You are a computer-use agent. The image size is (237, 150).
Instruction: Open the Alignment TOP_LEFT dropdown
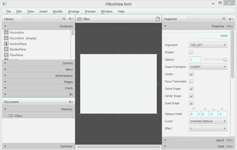208,45
